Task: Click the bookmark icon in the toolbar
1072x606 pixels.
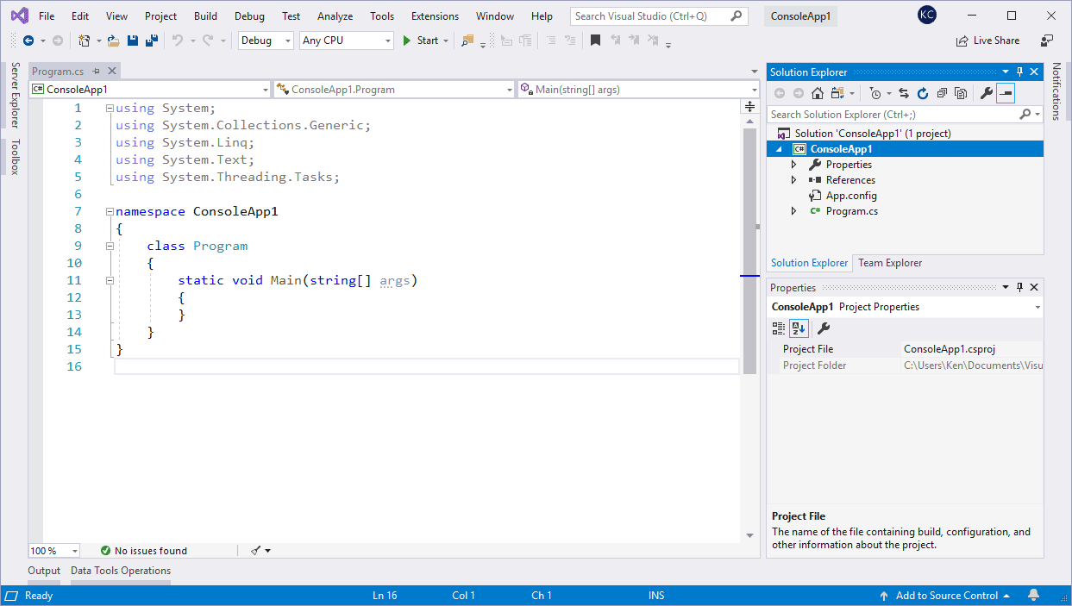Action: pos(595,41)
